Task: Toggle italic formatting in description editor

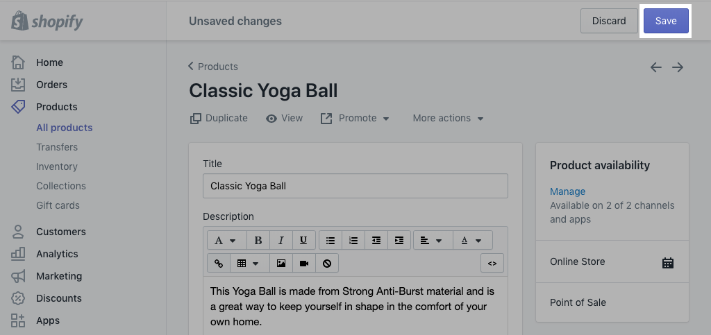Action: pyautogui.click(x=281, y=241)
